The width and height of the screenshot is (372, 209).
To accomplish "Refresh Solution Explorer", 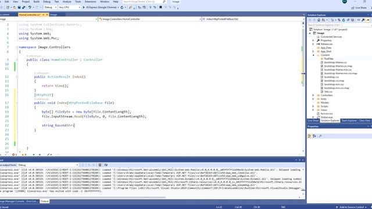I will pyautogui.click(x=344, y=20).
